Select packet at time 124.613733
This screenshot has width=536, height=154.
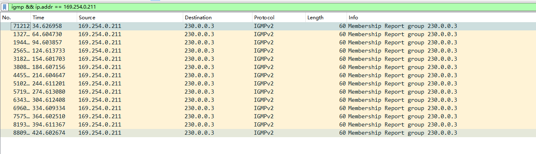coord(268,51)
